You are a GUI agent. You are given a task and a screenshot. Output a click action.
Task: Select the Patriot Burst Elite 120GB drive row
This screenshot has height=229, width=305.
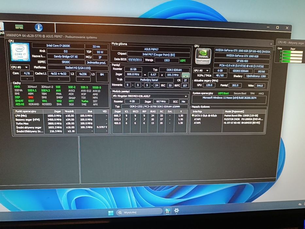[228, 116]
